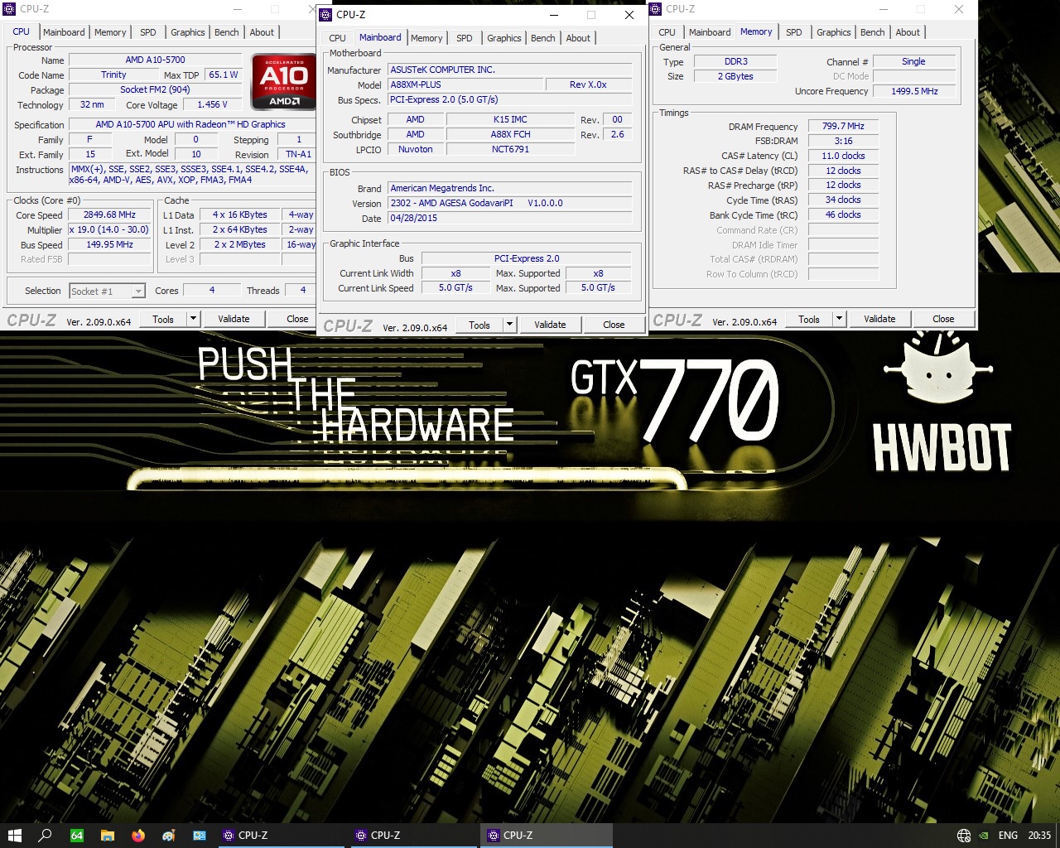This screenshot has height=848, width=1060.
Task: Click 'Socket FM2 (904)' package value
Action: point(155,89)
